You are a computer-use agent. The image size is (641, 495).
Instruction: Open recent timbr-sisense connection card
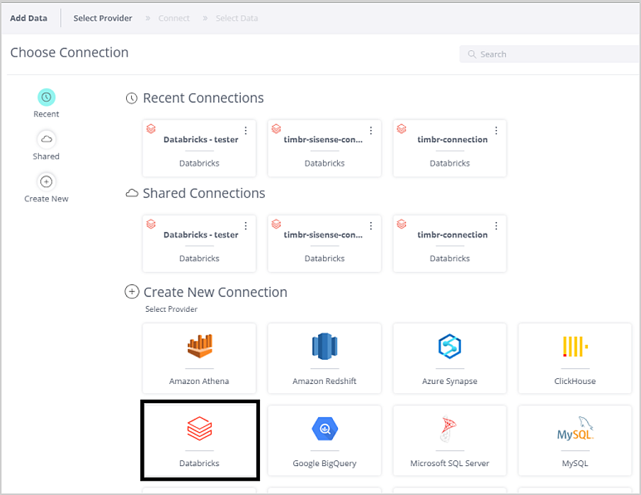tap(324, 148)
